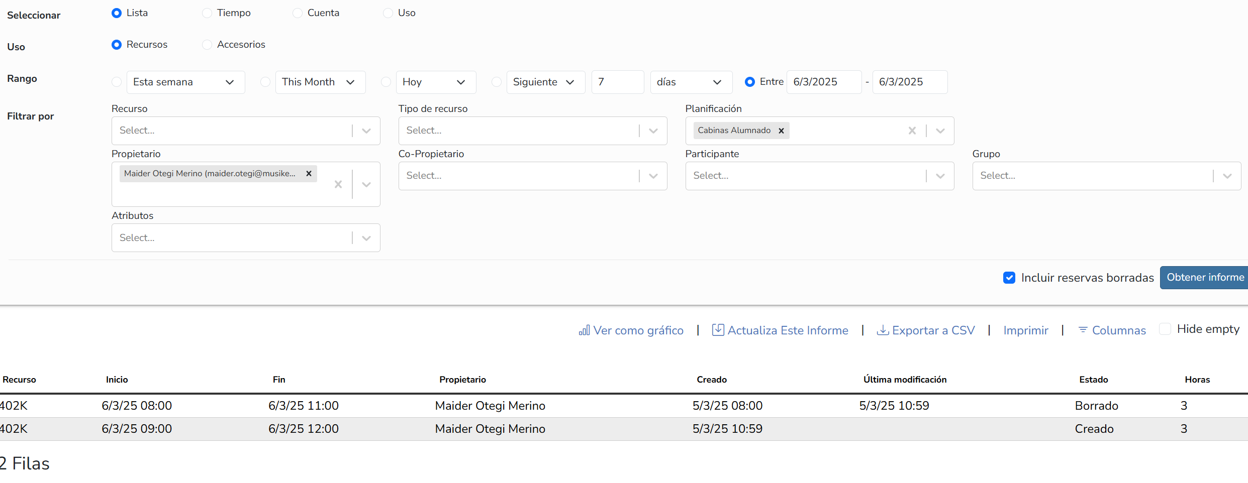Viewport: 1248px width, 483px height.
Task: Click the Actualiza Este Informe save icon
Action: click(718, 330)
